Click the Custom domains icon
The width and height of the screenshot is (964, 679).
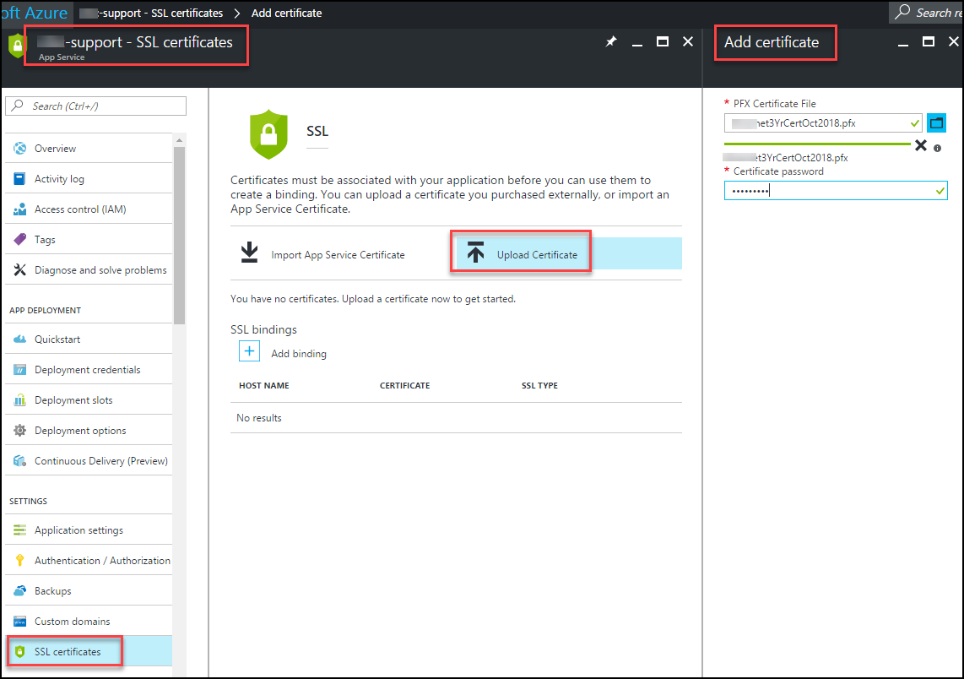pos(19,622)
